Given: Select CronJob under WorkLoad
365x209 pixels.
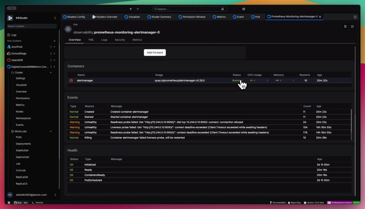Looking at the screenshot, I should click(20, 170).
